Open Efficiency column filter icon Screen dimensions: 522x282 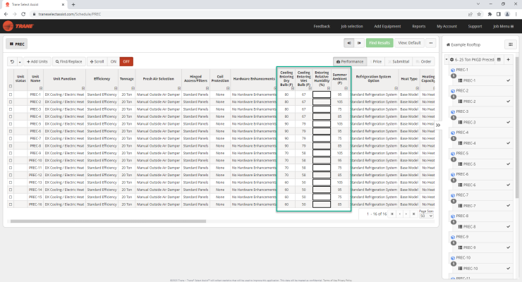pos(116,88)
